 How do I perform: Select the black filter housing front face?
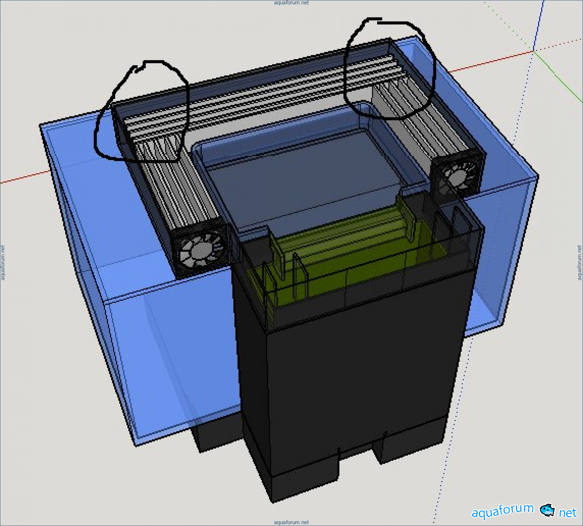[357, 383]
